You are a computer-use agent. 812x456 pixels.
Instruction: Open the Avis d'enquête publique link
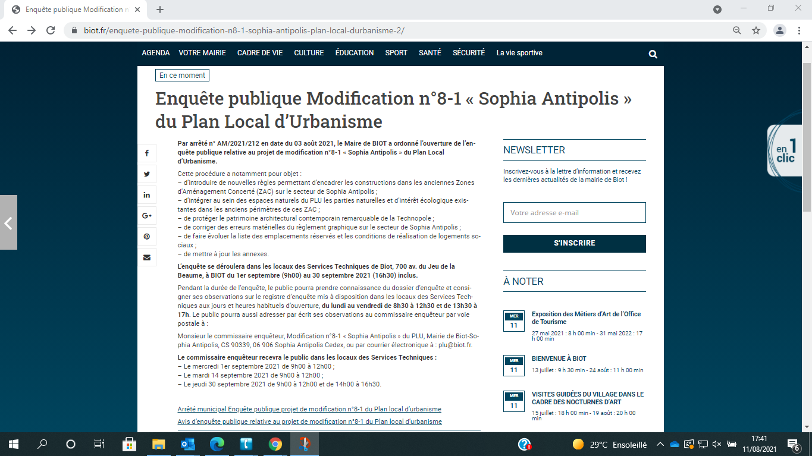310,422
